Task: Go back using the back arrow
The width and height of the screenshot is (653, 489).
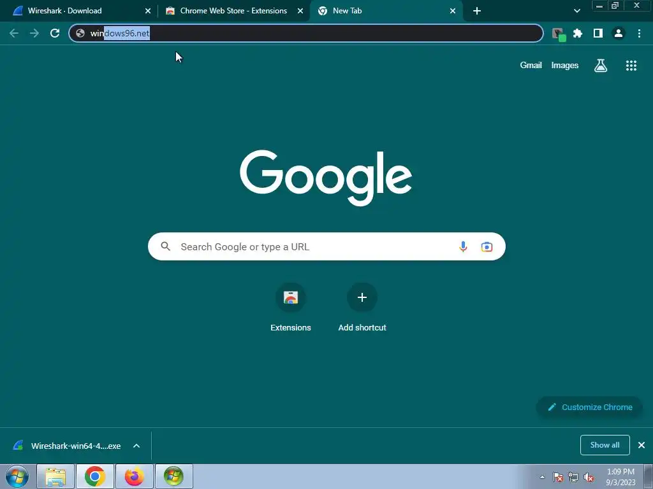Action: tap(14, 33)
